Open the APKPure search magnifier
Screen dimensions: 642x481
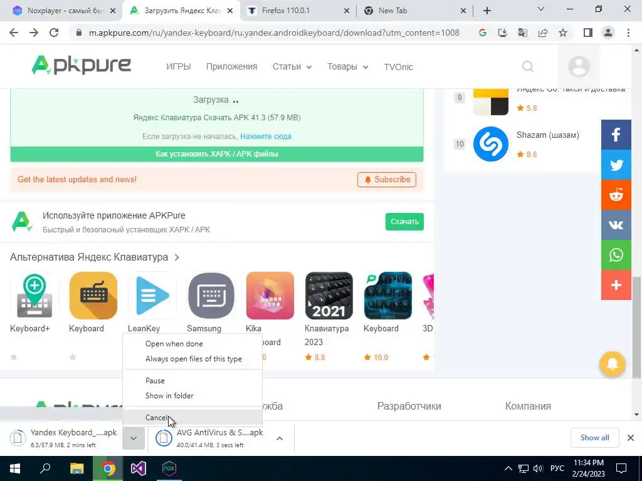click(528, 66)
